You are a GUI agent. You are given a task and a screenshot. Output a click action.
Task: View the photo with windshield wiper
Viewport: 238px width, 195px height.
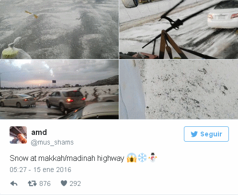pyautogui.click(x=179, y=29)
